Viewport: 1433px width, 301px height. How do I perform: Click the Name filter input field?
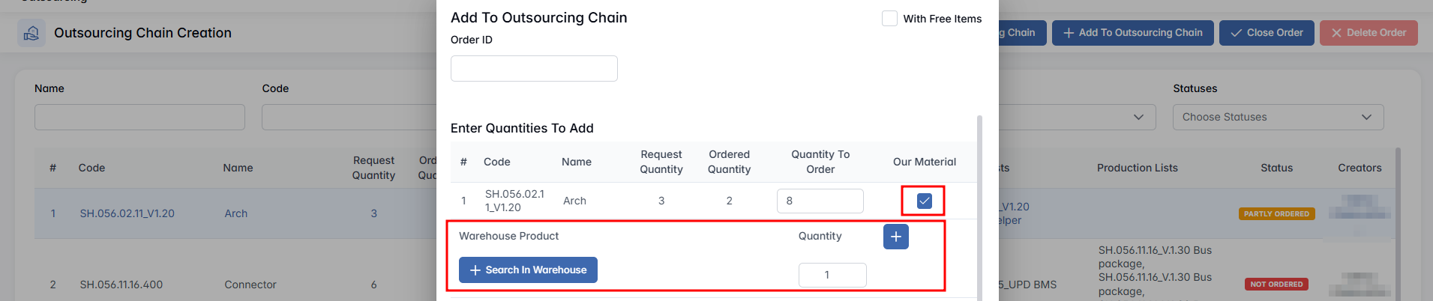(x=139, y=117)
